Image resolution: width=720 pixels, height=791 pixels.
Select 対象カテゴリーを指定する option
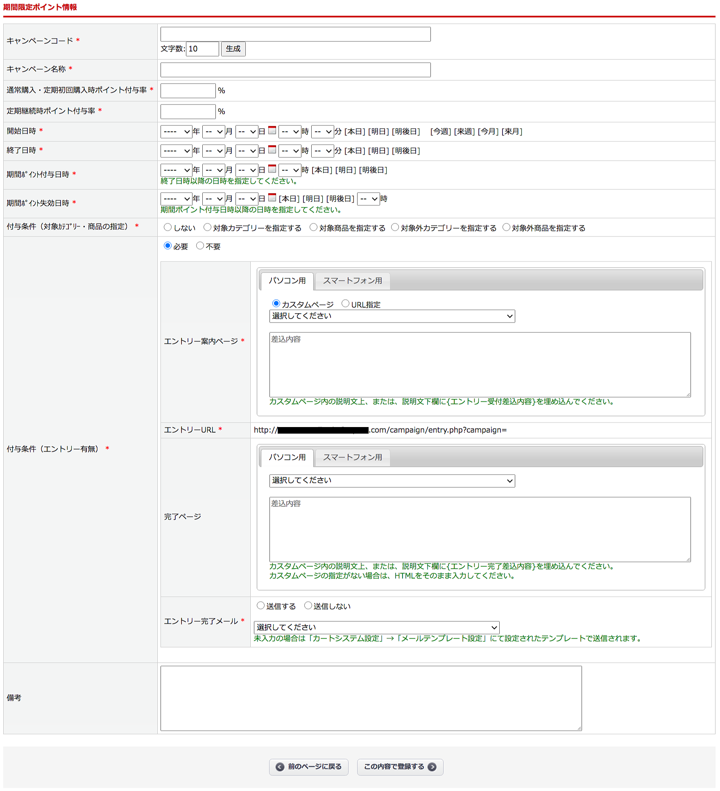tap(207, 227)
